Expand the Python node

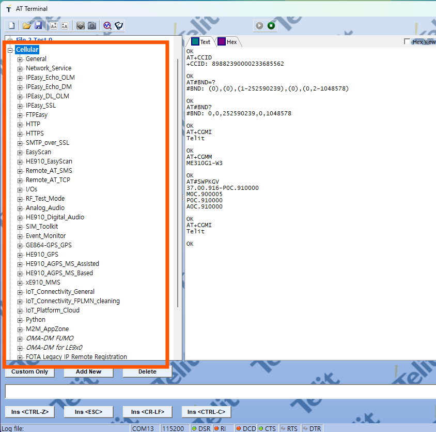coord(20,320)
